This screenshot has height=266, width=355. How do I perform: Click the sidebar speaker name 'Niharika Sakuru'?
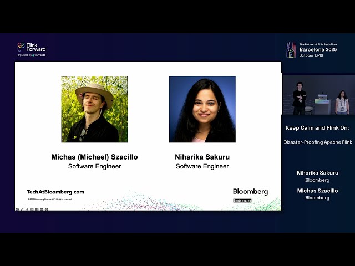click(x=318, y=173)
